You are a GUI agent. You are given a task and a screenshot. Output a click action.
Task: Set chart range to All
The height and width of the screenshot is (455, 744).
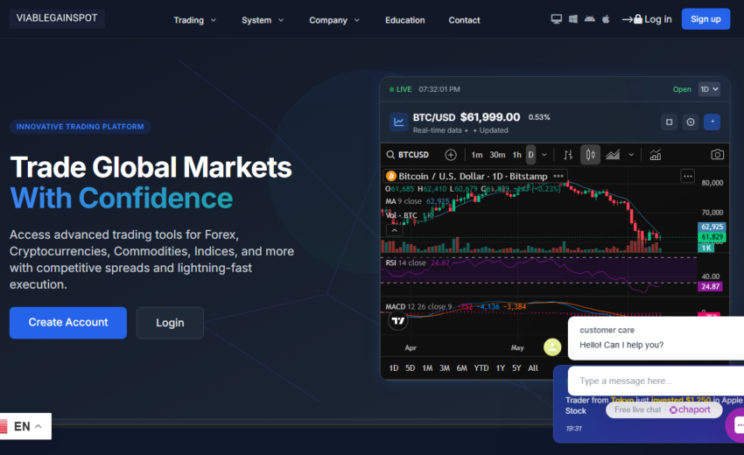(x=533, y=367)
